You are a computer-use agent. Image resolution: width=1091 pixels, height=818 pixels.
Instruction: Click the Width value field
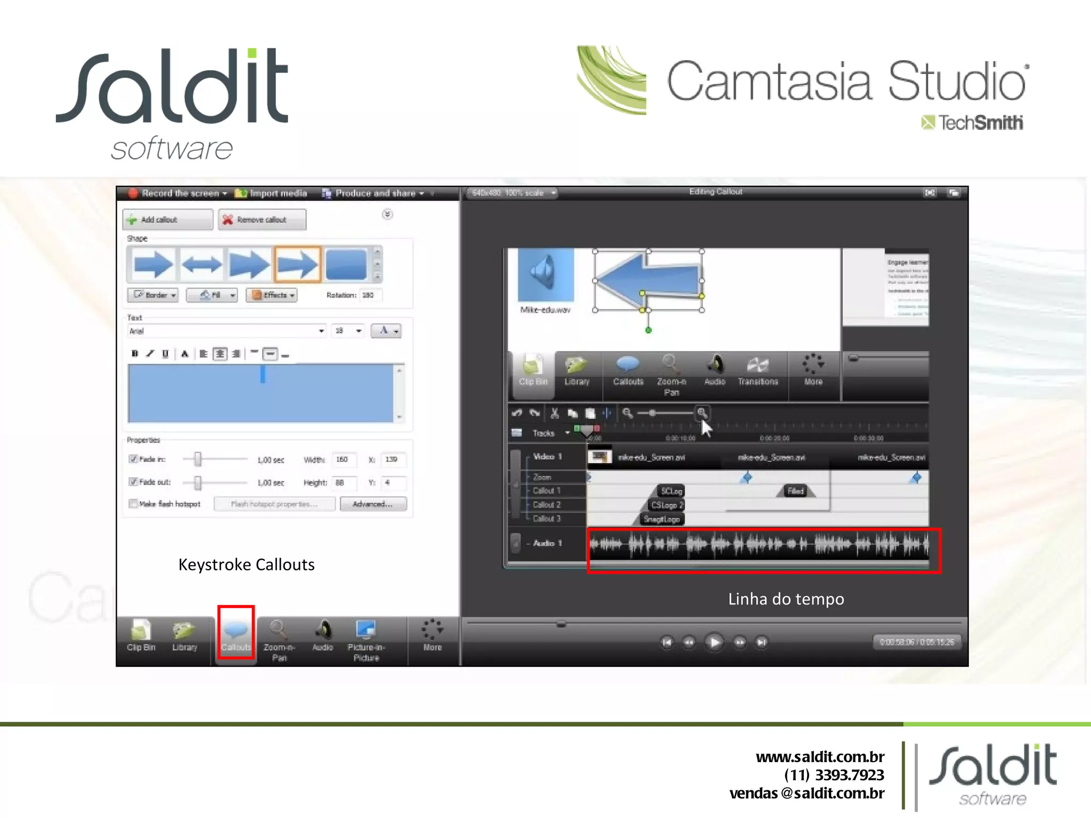pos(345,459)
